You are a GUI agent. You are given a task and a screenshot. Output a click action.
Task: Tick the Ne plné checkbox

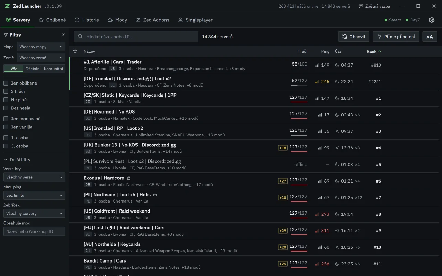6,100
